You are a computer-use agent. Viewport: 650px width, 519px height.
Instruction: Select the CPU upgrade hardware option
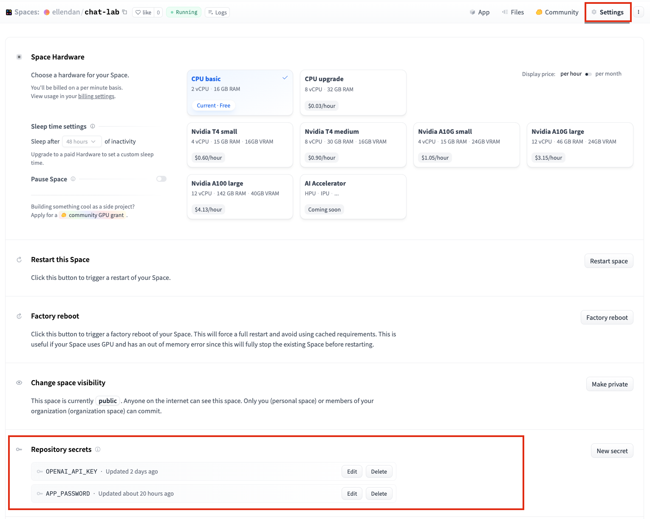tap(353, 93)
